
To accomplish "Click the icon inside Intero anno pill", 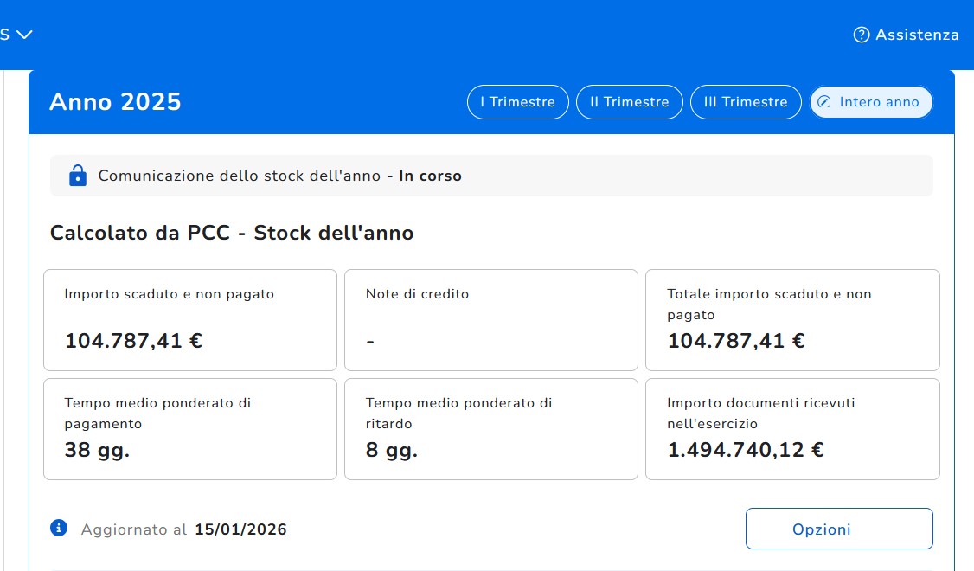I will point(823,102).
